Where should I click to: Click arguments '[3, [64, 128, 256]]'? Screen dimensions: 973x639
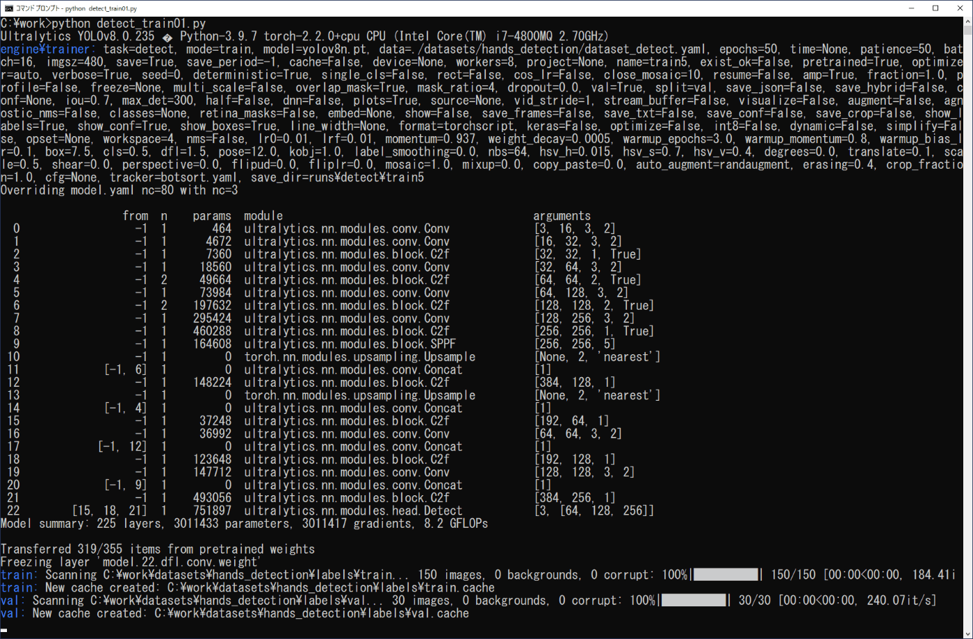click(x=594, y=511)
